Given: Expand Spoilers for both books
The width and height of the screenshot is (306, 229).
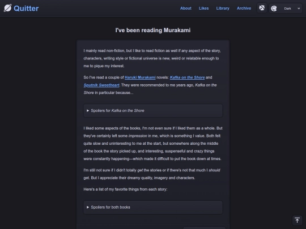Looking at the screenshot, I should pyautogui.click(x=153, y=207).
